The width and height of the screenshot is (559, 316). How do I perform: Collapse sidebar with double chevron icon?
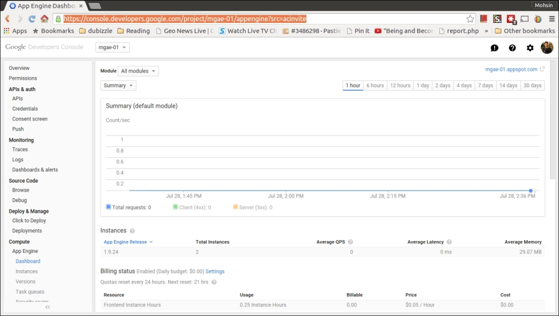coord(48,307)
